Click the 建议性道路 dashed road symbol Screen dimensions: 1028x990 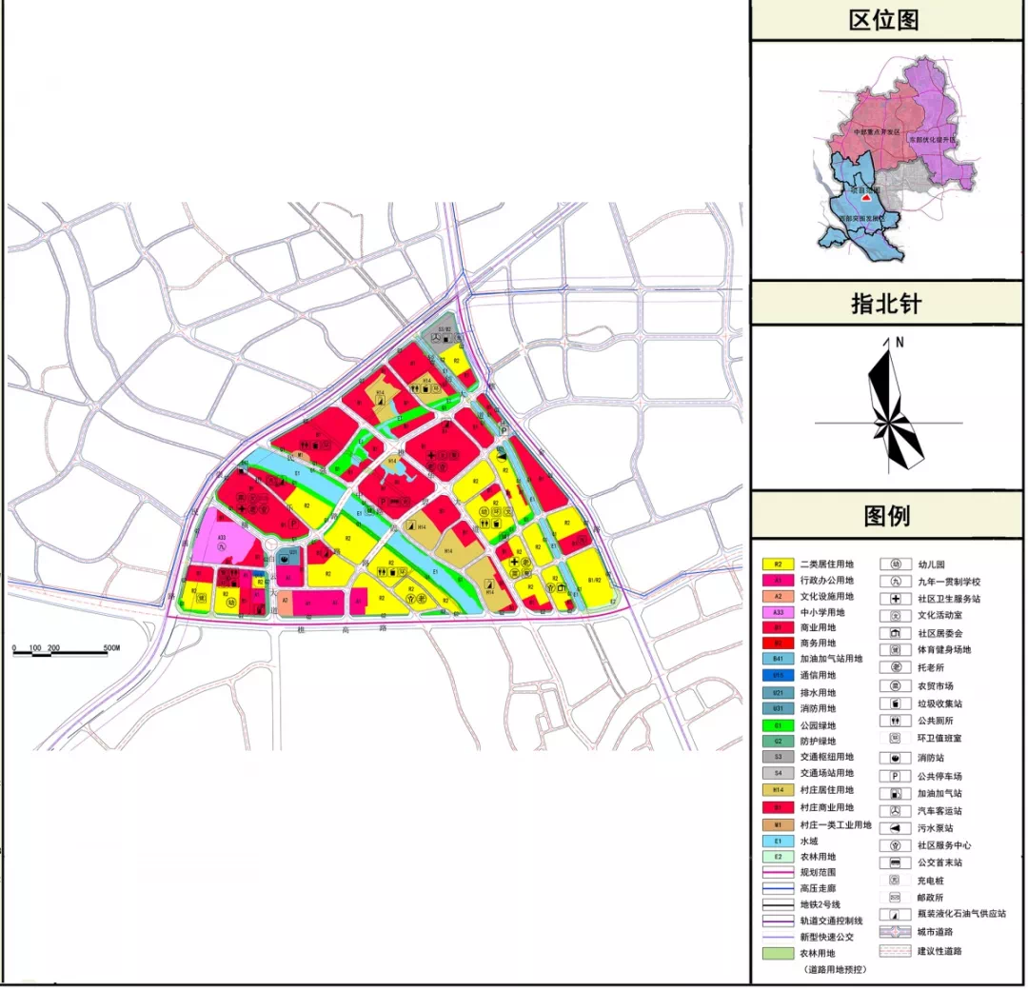pyautogui.click(x=896, y=952)
